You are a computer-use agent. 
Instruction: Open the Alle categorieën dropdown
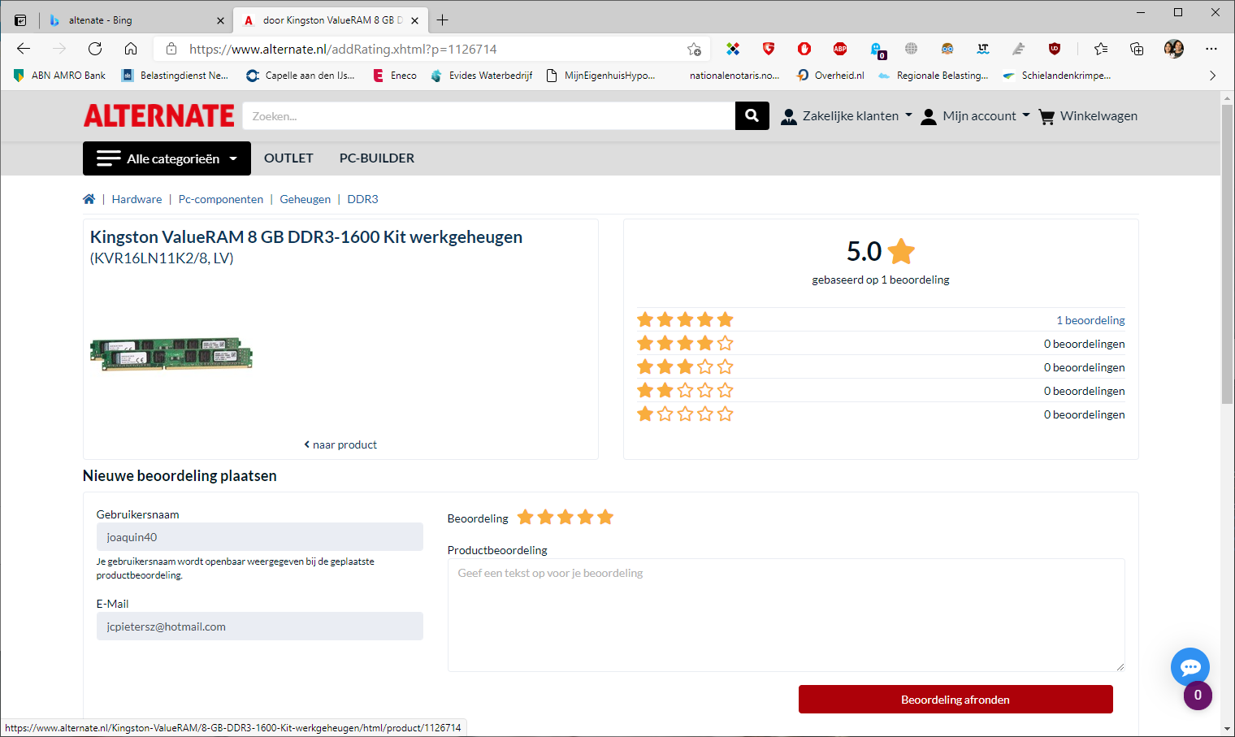coord(166,158)
